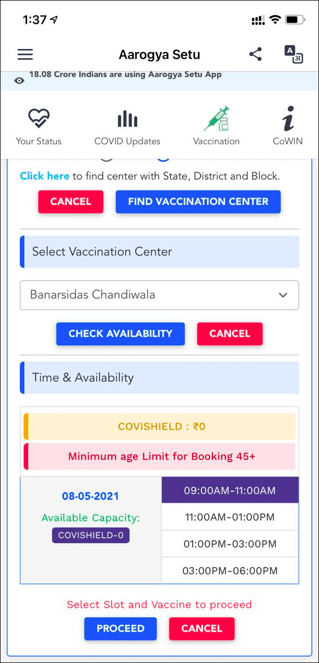Click the dropdown chevron arrow
319x663 pixels.
283,295
